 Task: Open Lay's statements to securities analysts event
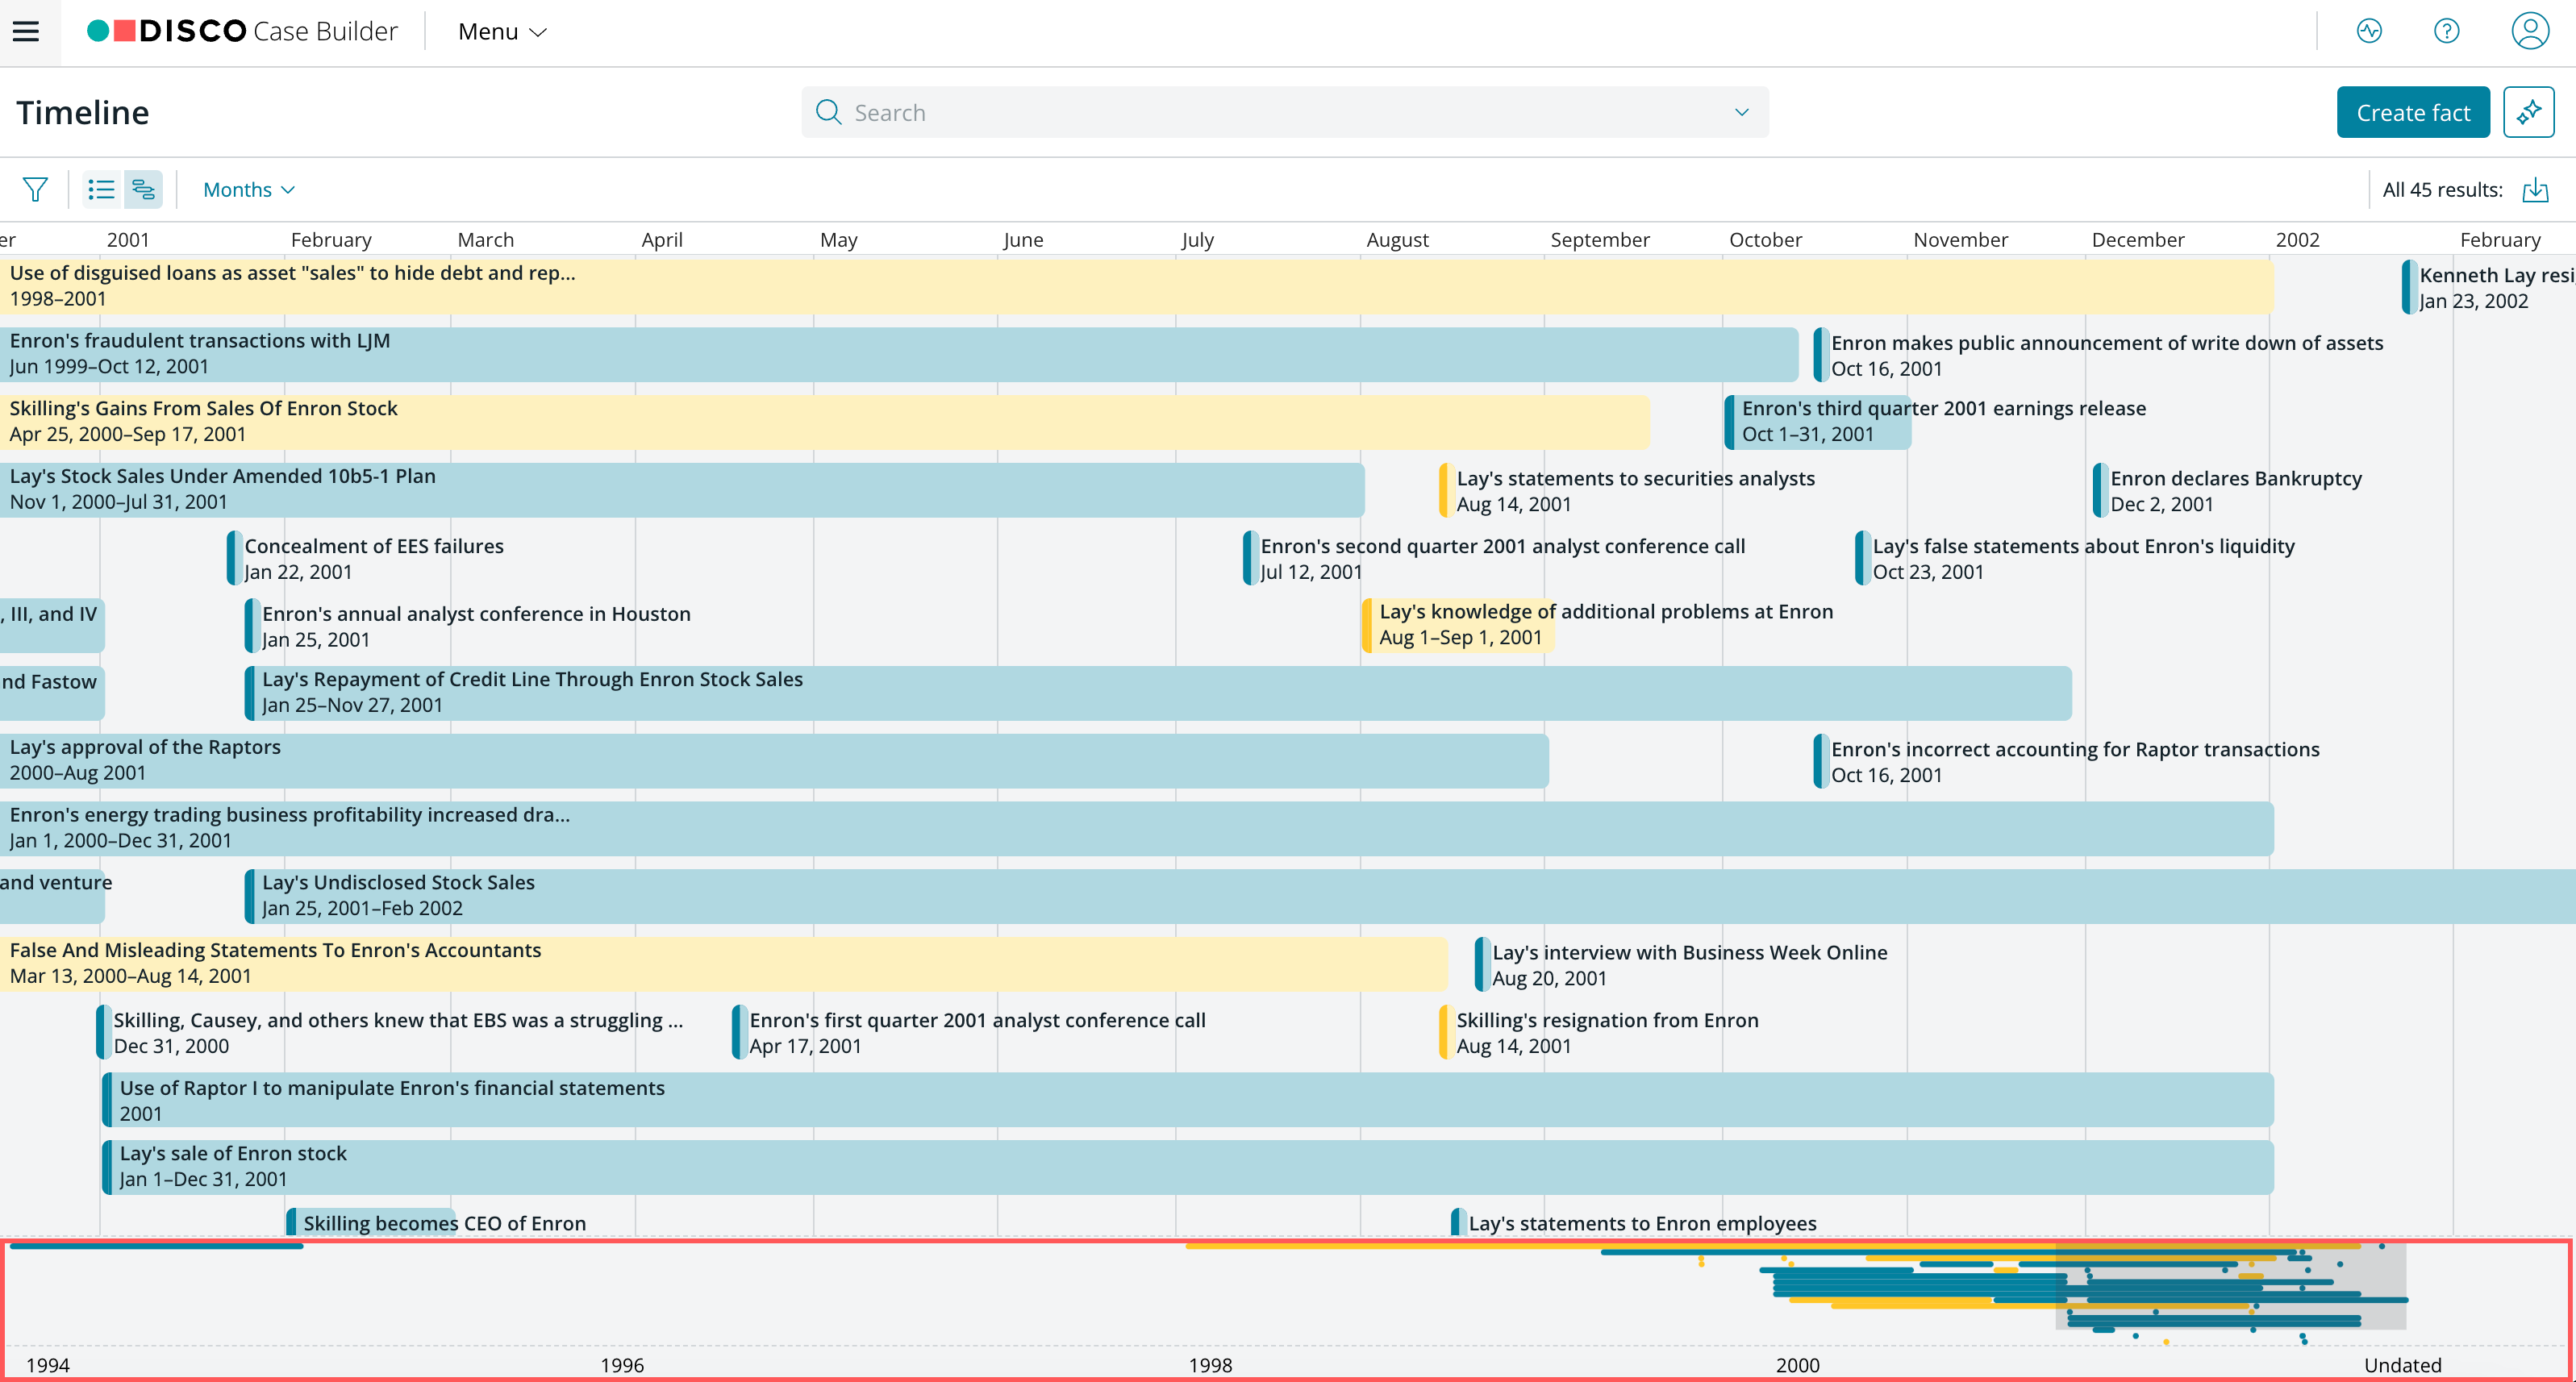tap(1627, 491)
